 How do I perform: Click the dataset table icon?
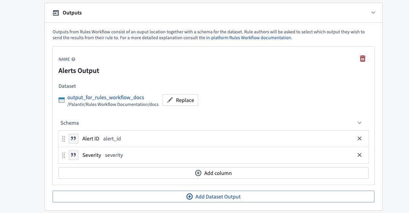click(62, 100)
